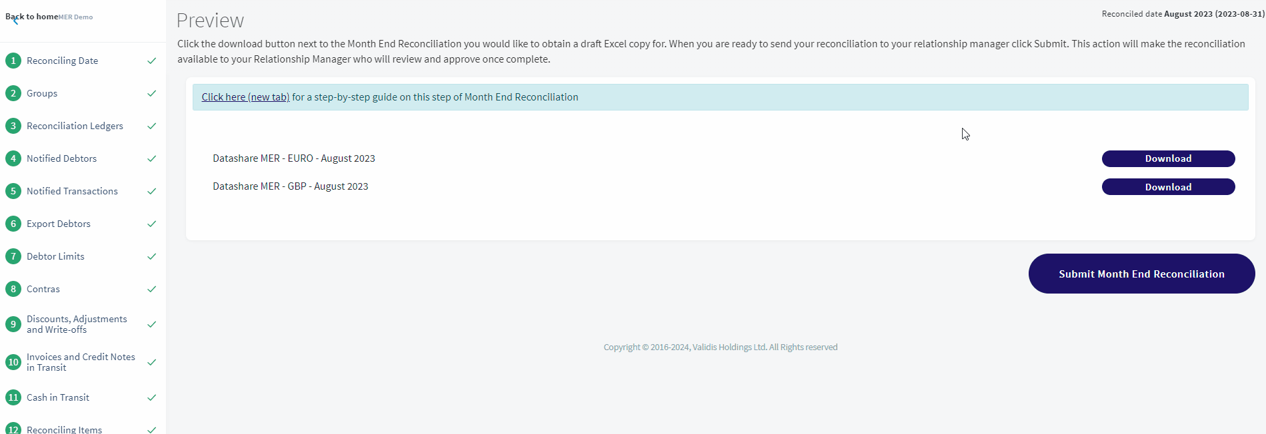Click the Datashare MER - GBP row text
1266x434 pixels.
pos(291,186)
